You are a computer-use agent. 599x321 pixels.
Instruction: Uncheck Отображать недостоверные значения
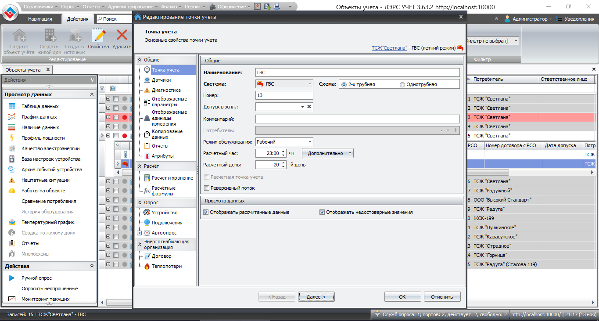coord(322,212)
